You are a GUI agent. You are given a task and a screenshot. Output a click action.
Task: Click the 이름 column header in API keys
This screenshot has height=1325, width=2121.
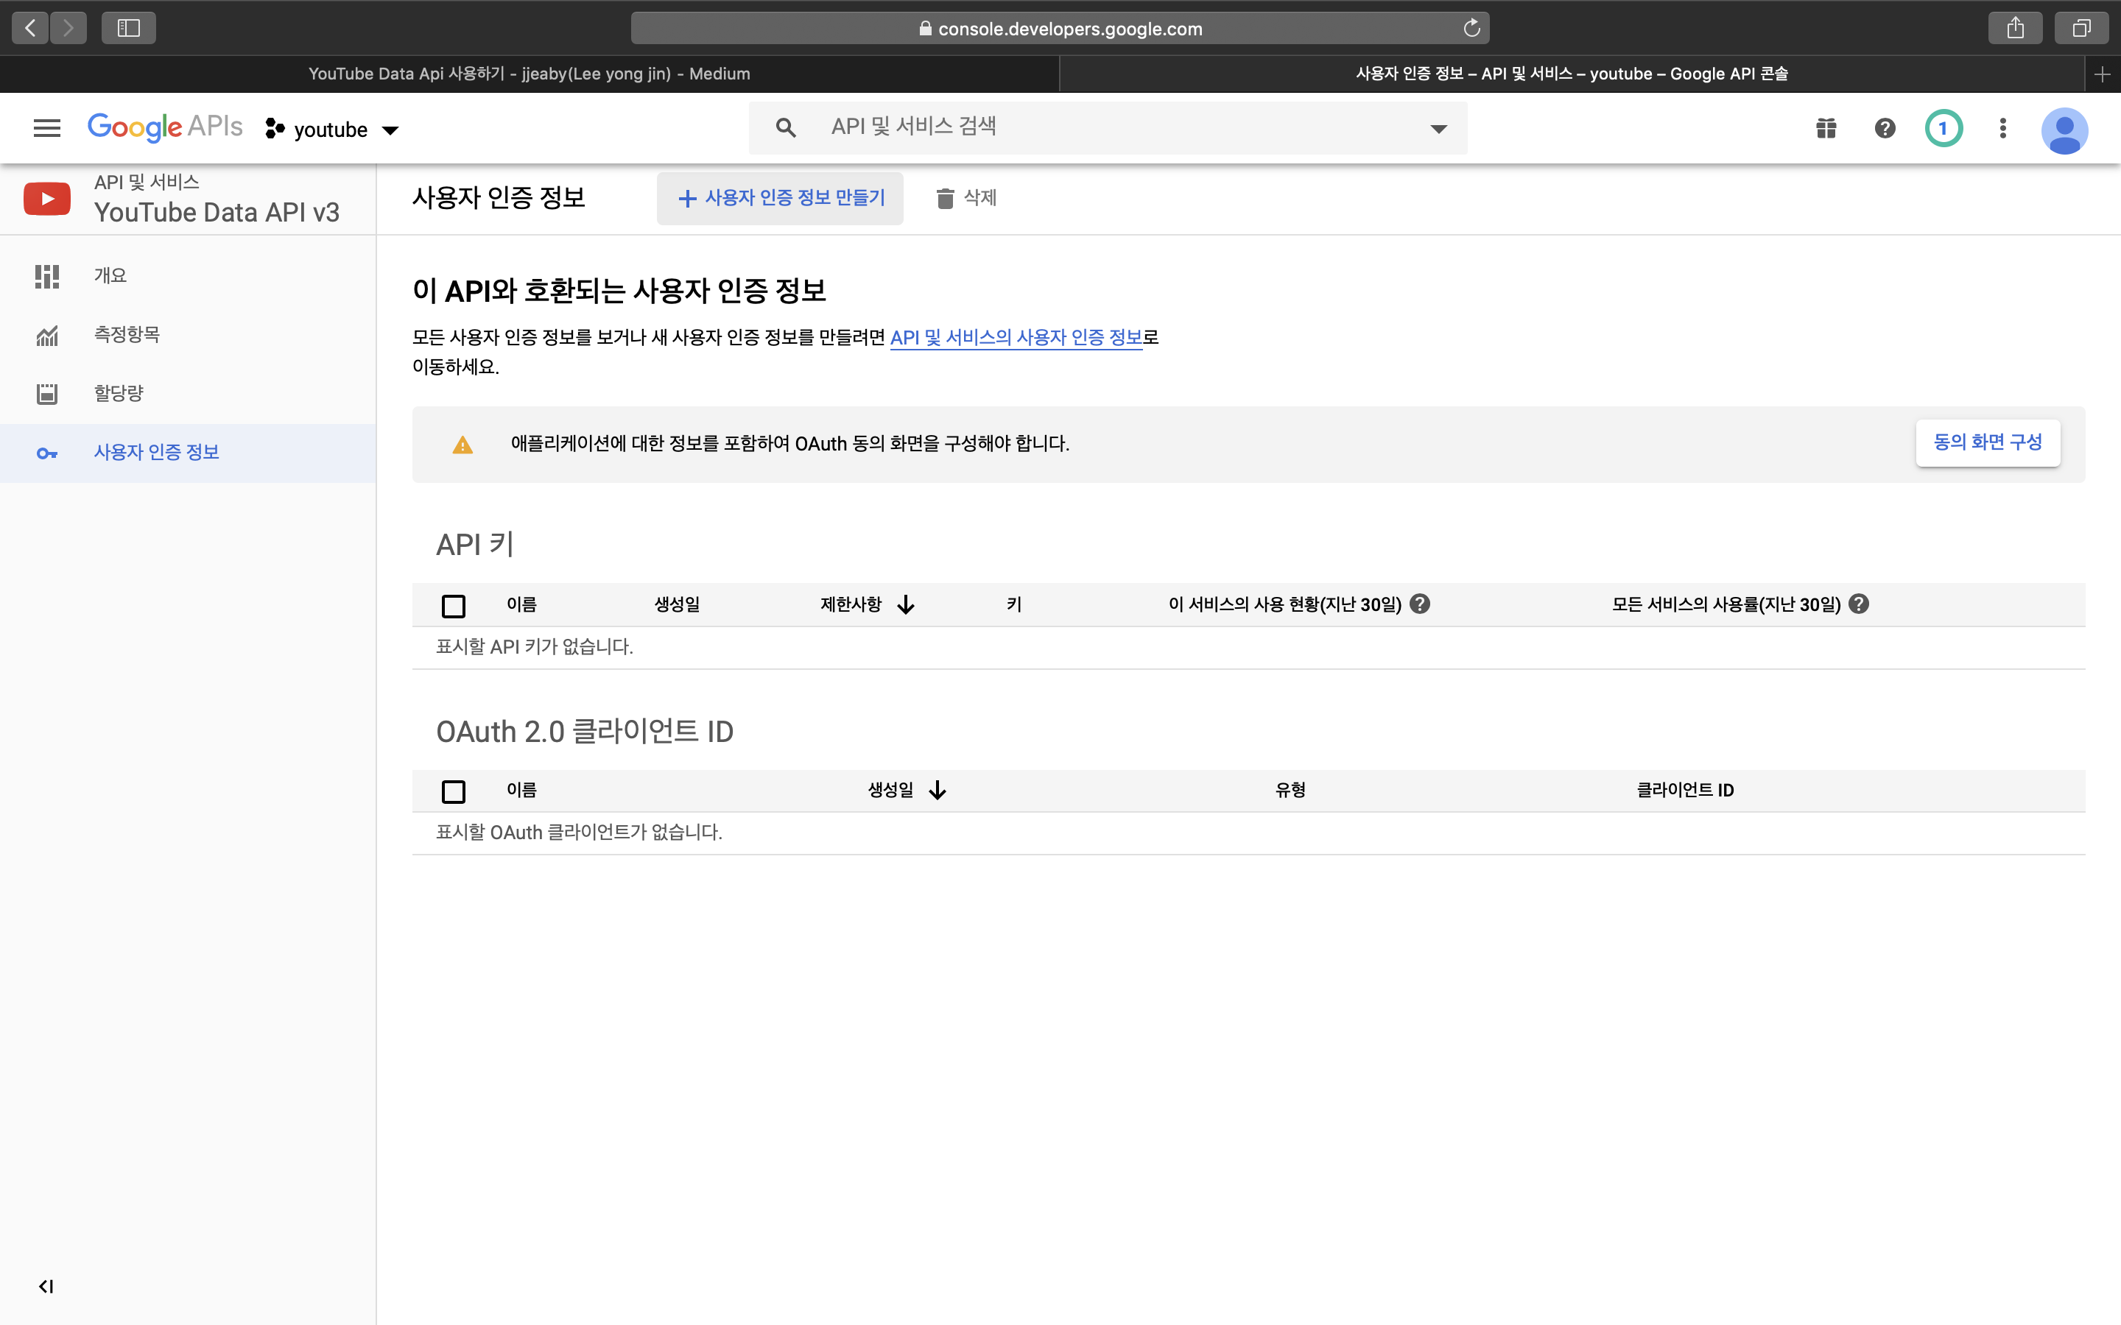coord(521,604)
